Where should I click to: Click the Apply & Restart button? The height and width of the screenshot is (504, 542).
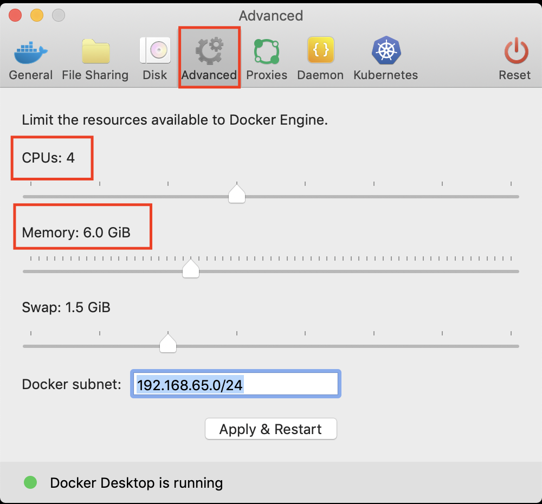(270, 429)
